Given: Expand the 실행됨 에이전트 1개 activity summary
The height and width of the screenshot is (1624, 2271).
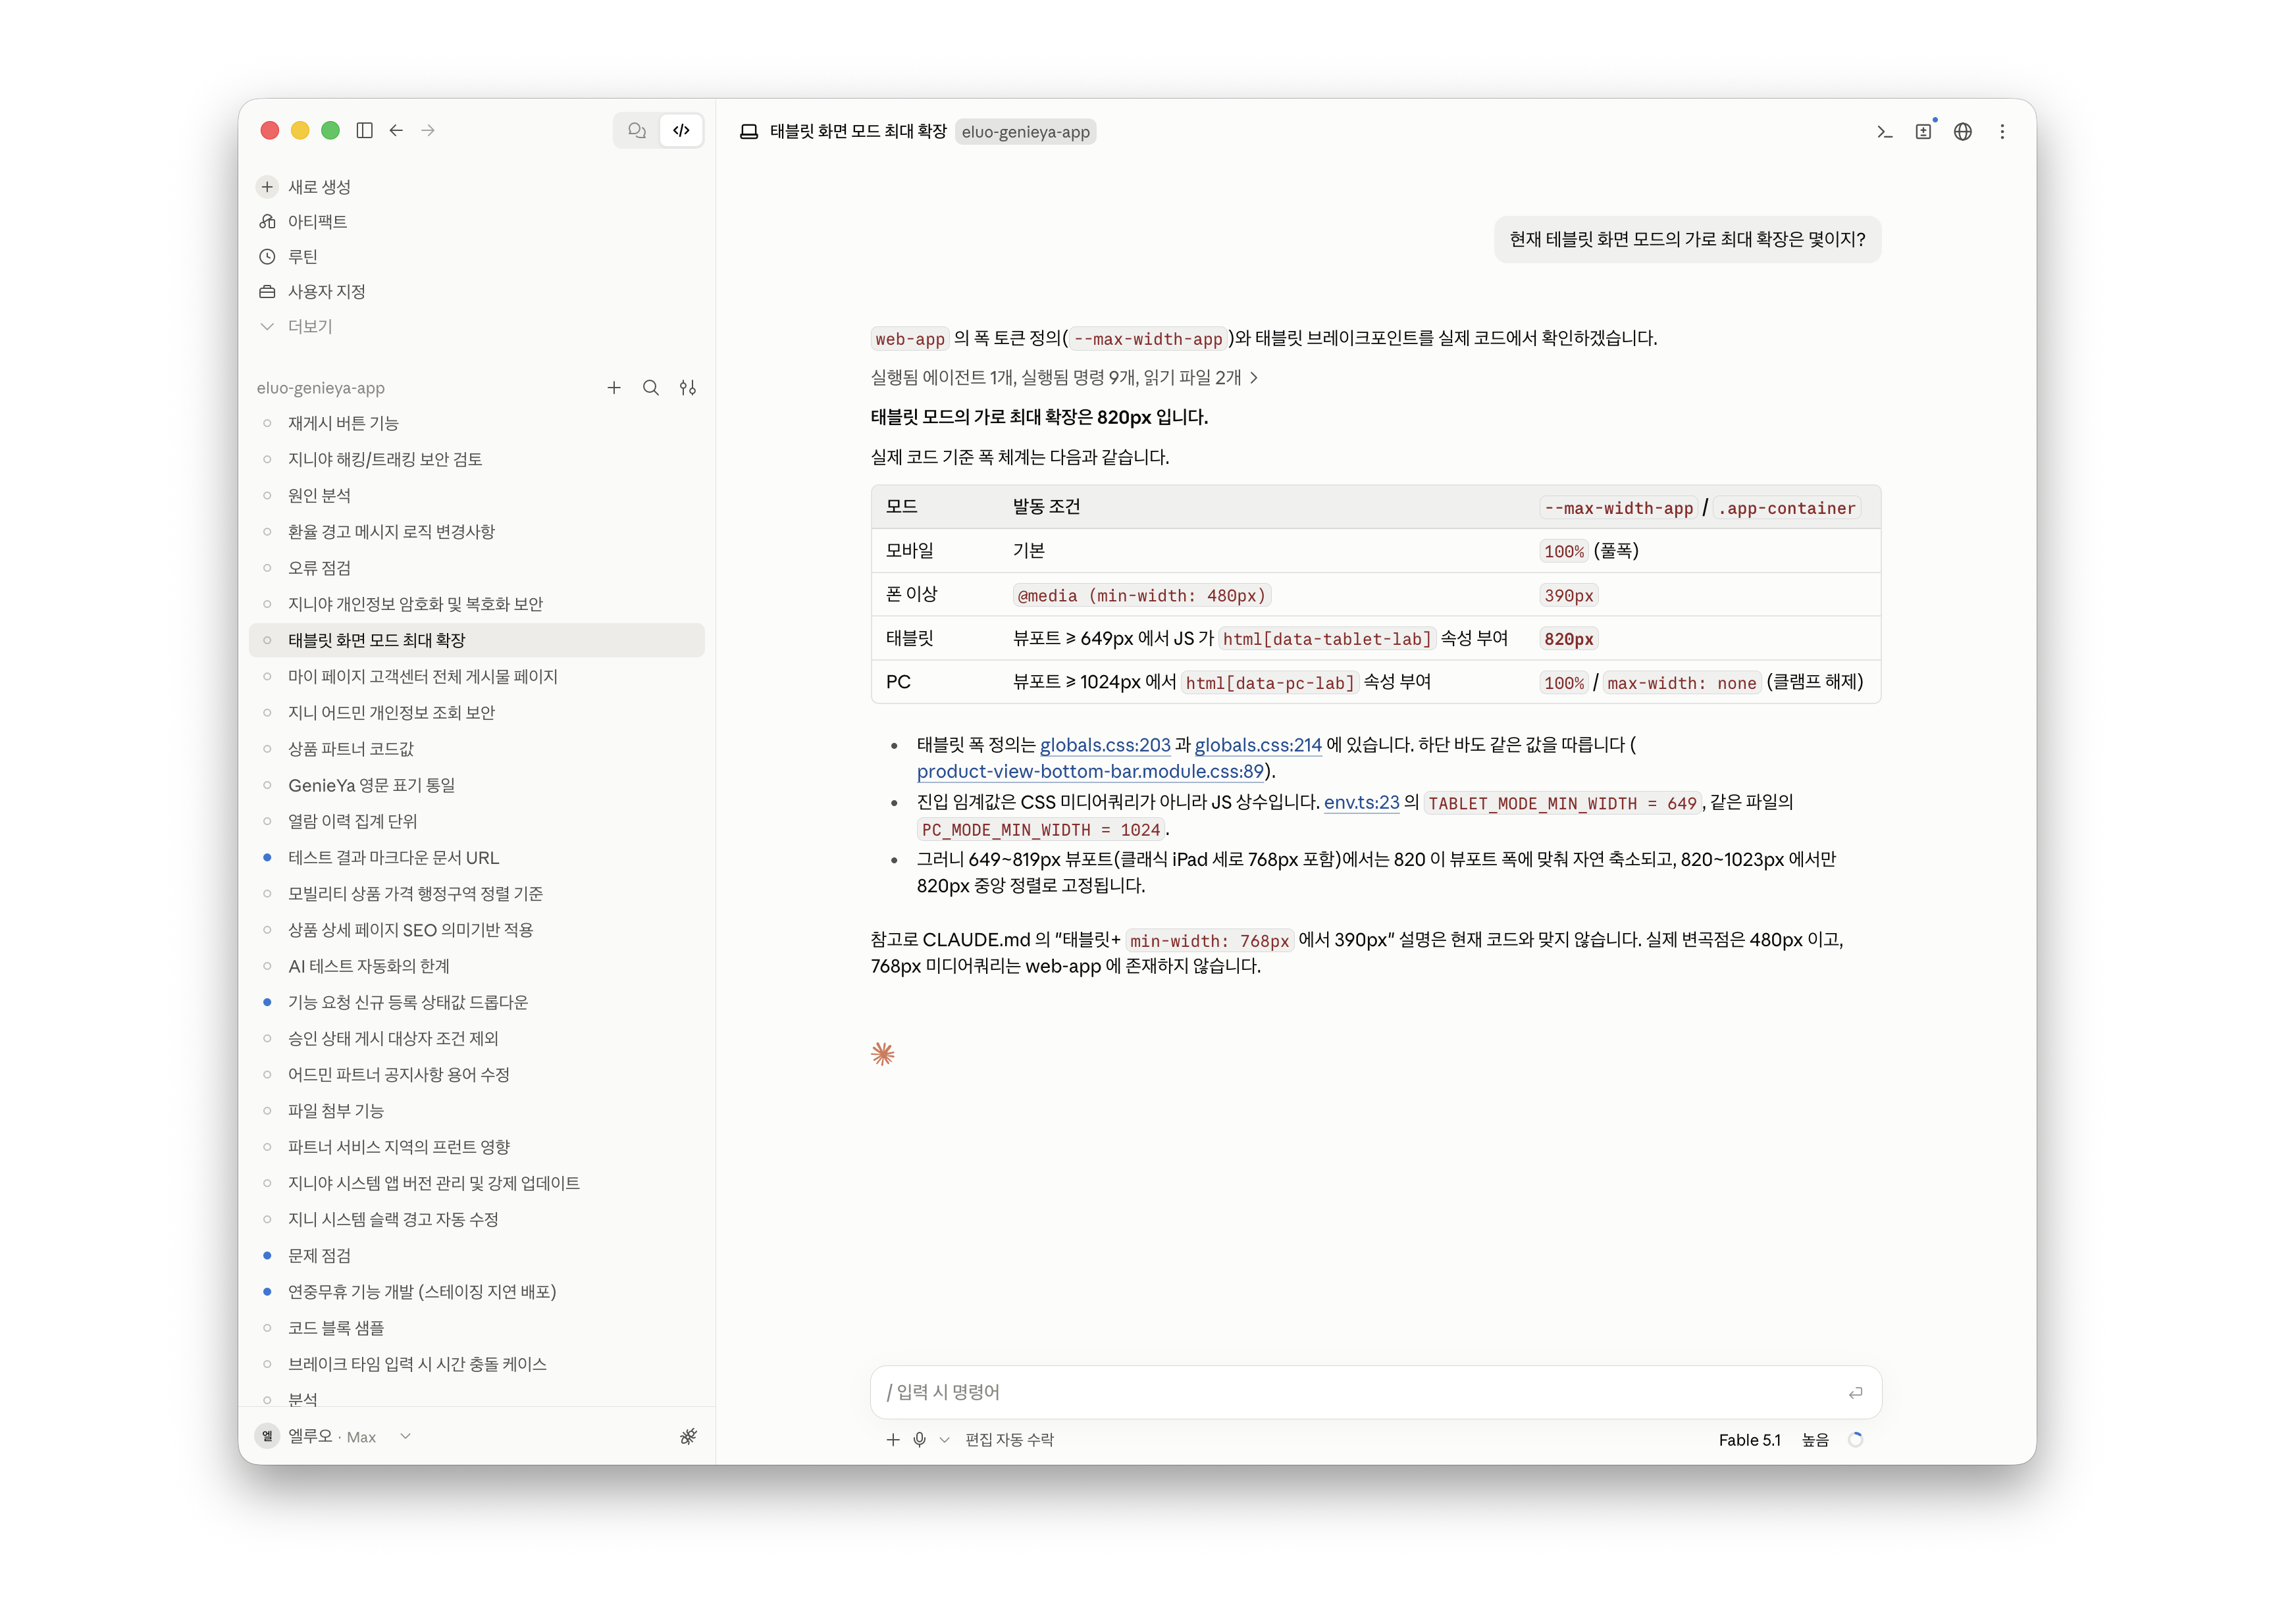Looking at the screenshot, I should (1064, 377).
